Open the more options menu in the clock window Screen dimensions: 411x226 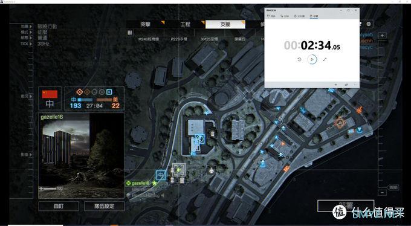coord(355,85)
